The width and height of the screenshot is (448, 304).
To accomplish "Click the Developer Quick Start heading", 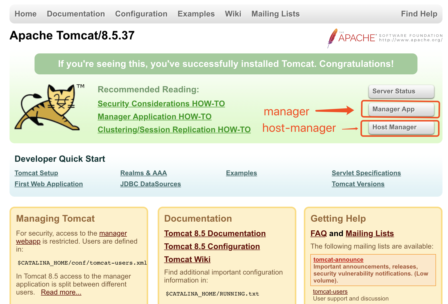I will click(x=60, y=159).
